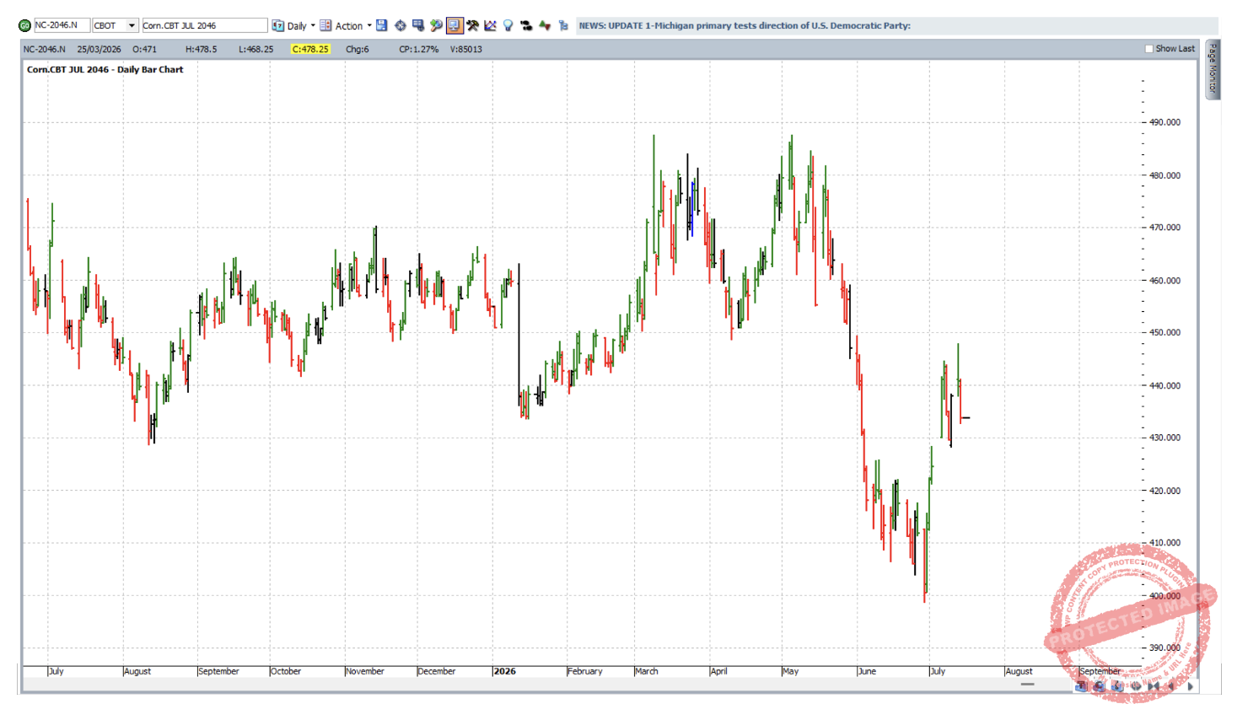Click the monitor with arrow toolbar icon
The height and width of the screenshot is (720, 1248).
point(418,25)
